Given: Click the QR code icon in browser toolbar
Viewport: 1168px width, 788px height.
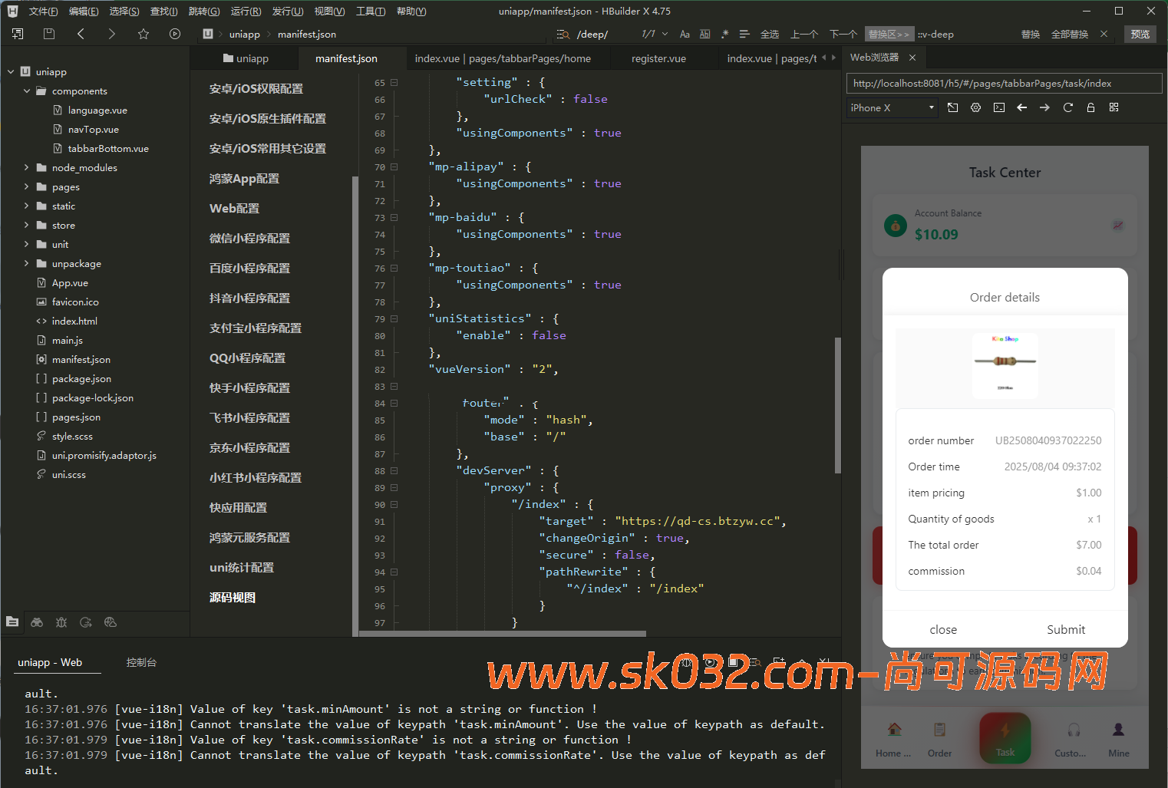Looking at the screenshot, I should coord(1114,108).
